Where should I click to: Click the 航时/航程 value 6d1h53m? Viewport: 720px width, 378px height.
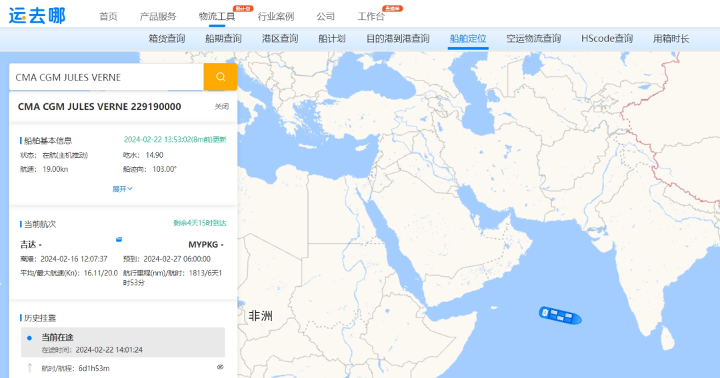[94, 369]
